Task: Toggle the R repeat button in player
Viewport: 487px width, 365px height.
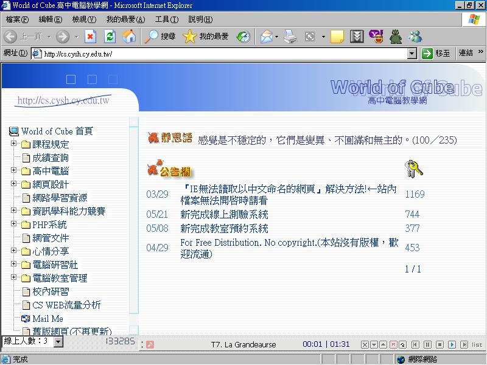Action: tap(393, 344)
